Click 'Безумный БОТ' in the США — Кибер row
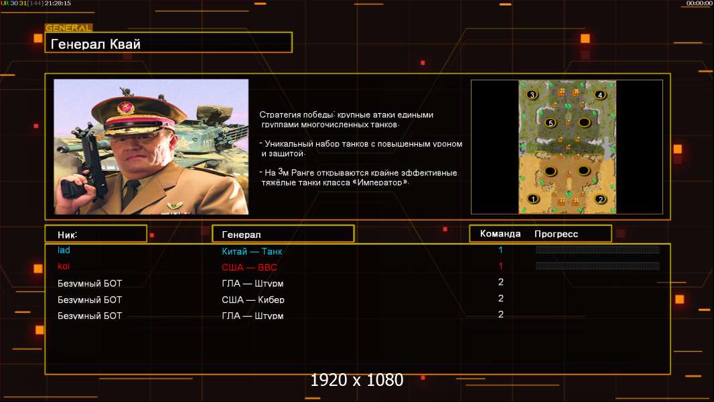Screen dimensions: 714x402 90,299
